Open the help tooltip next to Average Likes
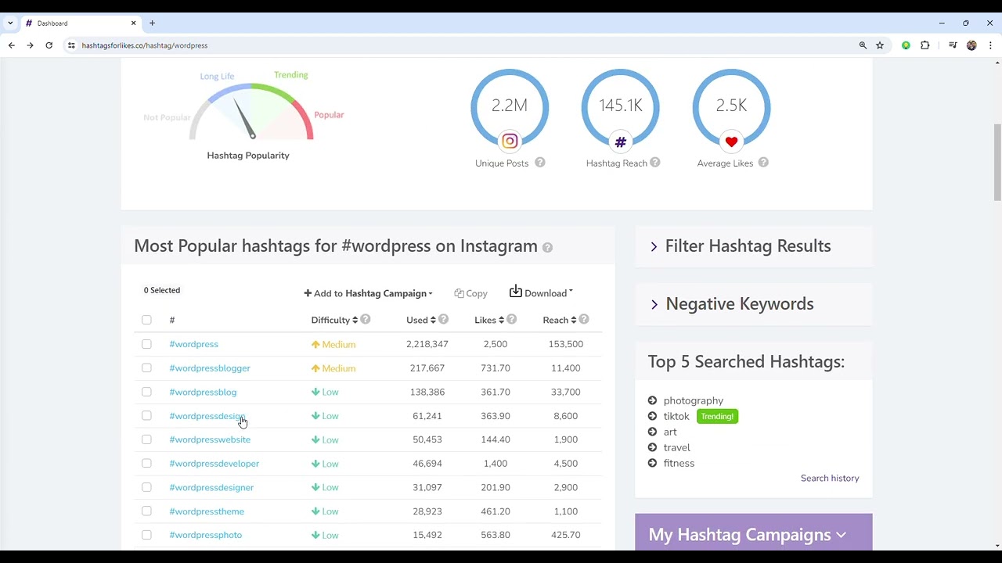The height and width of the screenshot is (563, 1002). tap(763, 163)
